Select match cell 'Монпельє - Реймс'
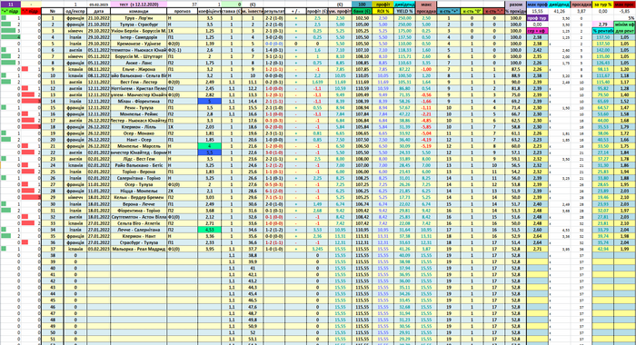This screenshot has height=345, width=636. pyautogui.click(x=138, y=114)
